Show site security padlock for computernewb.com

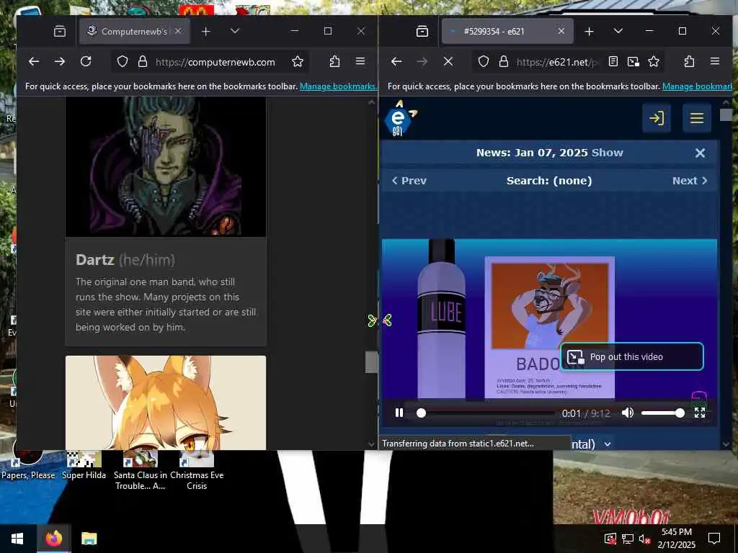pyautogui.click(x=142, y=62)
